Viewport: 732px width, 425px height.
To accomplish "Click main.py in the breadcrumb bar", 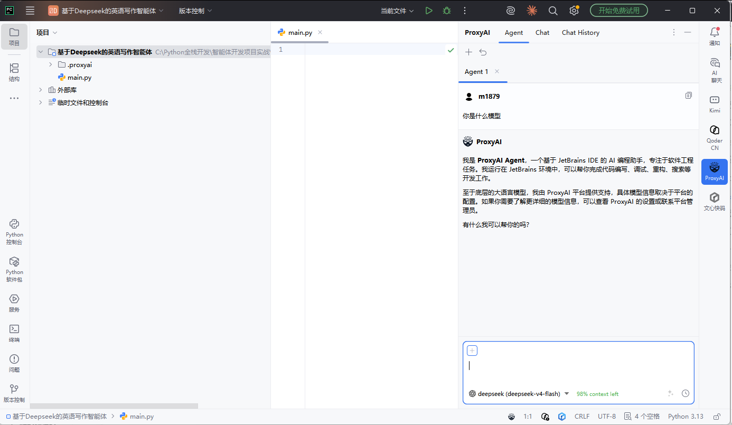I will [x=137, y=417].
